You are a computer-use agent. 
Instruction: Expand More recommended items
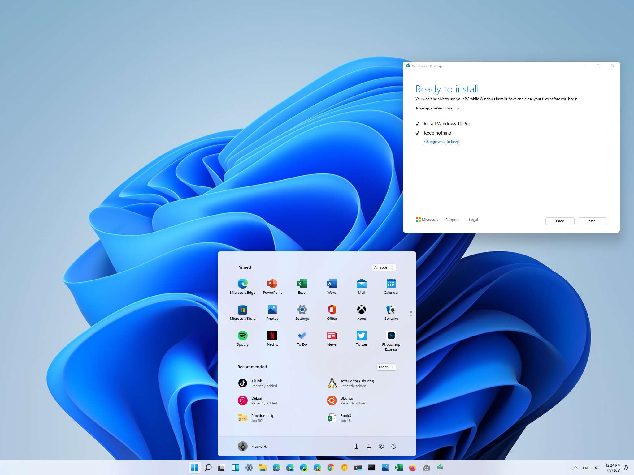tap(386, 367)
